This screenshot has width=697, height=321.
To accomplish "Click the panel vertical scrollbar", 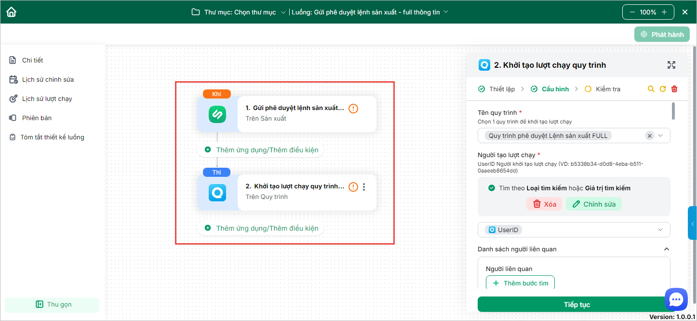I will click(673, 111).
